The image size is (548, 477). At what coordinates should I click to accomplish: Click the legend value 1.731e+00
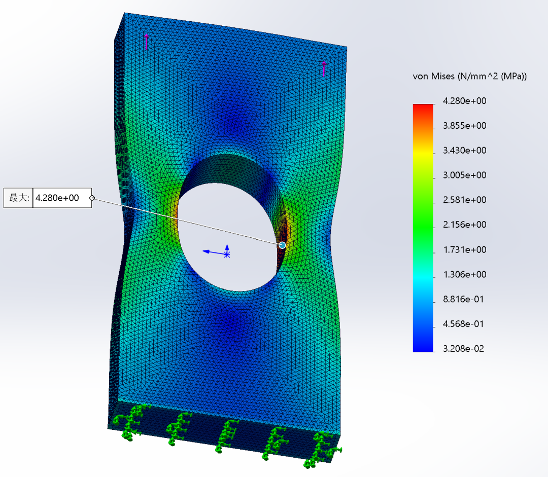click(464, 250)
